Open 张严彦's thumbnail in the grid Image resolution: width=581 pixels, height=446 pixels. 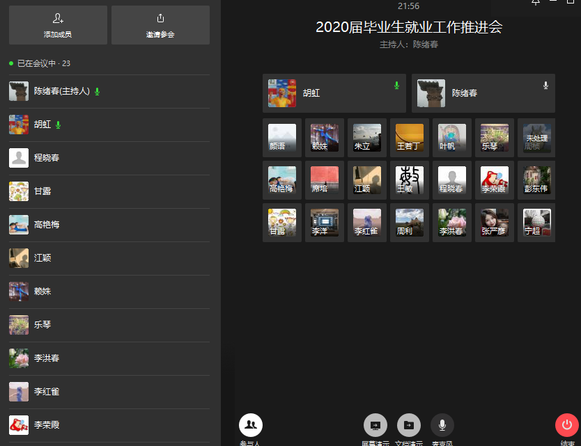tap(494, 223)
